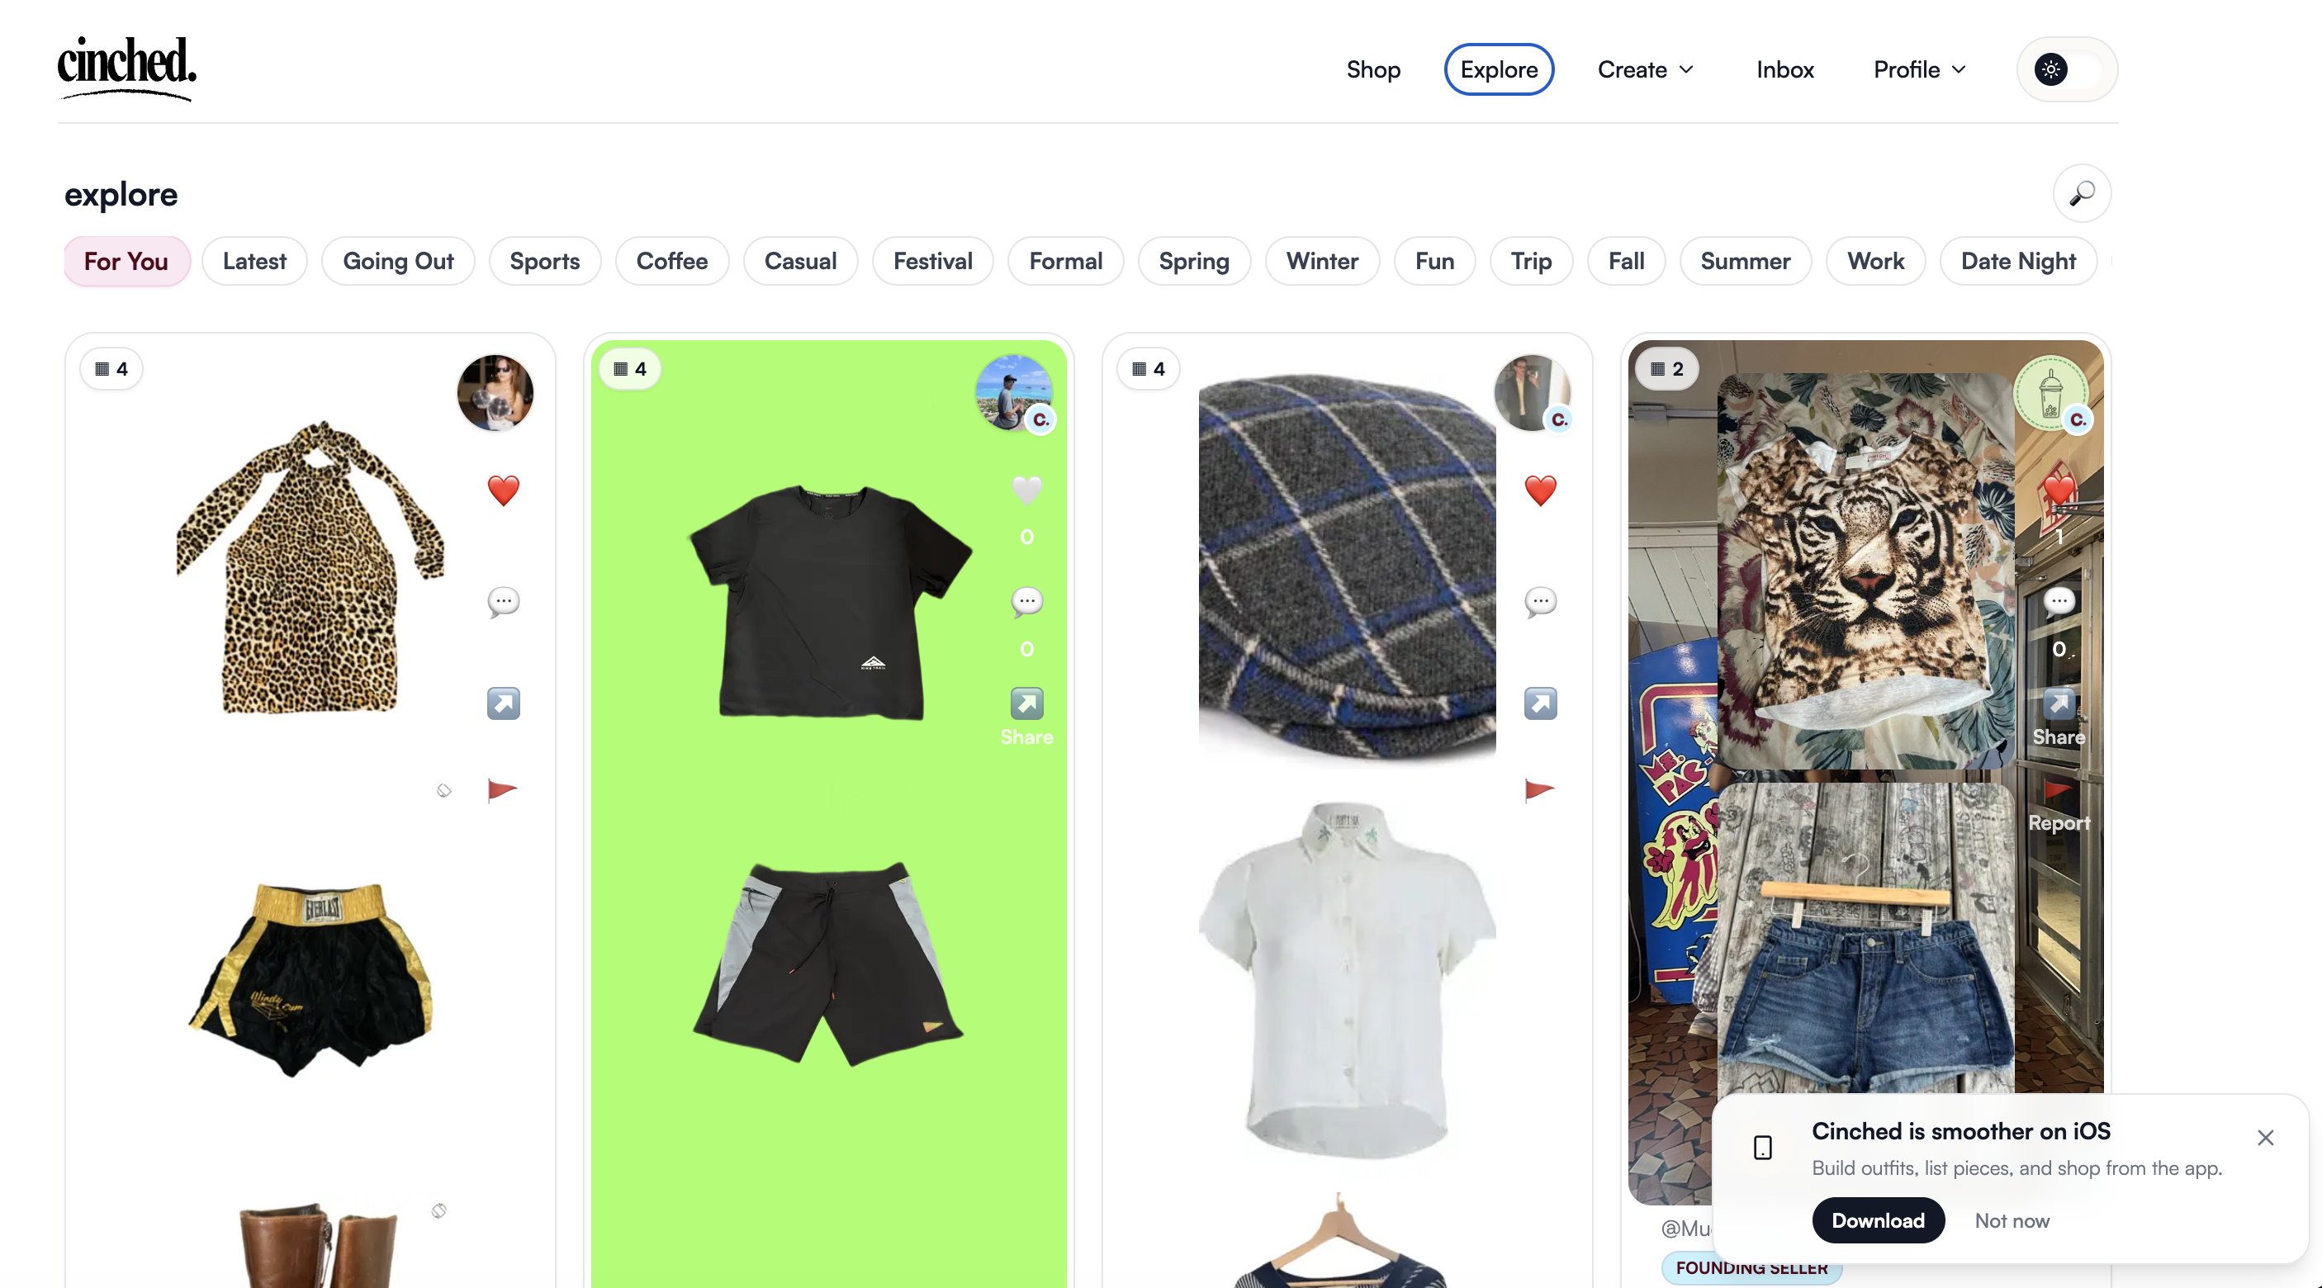Share the leopard top outfit

click(504, 703)
